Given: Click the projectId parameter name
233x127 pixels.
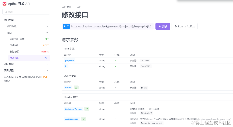Looking at the screenshot, I should (69, 60).
